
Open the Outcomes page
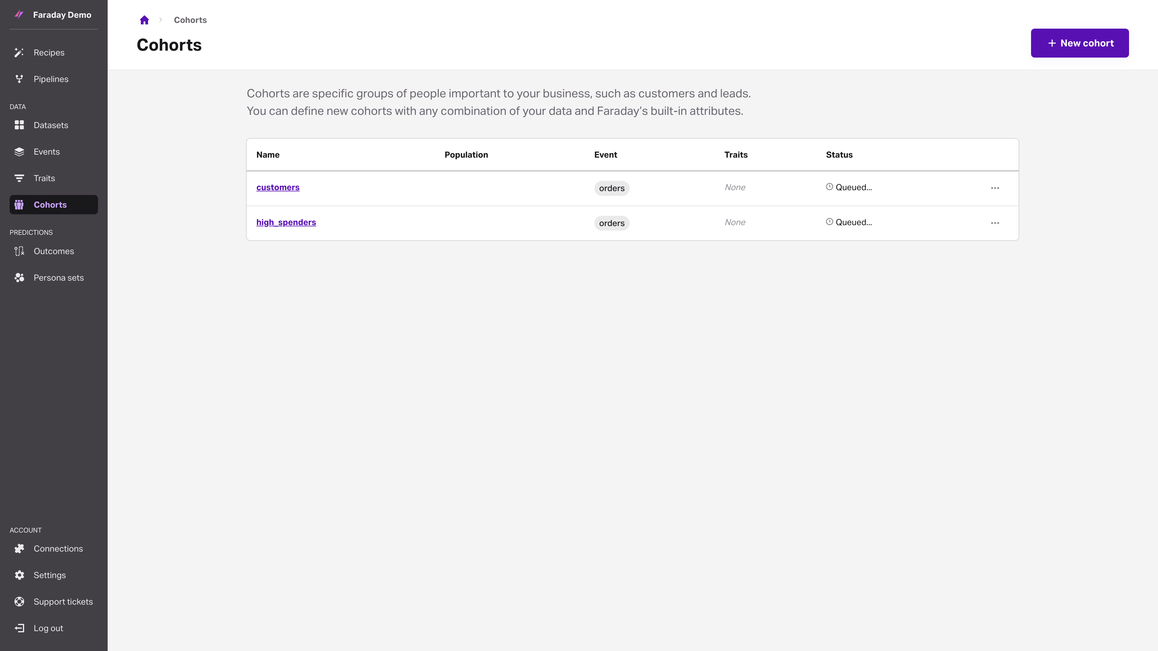(x=53, y=251)
